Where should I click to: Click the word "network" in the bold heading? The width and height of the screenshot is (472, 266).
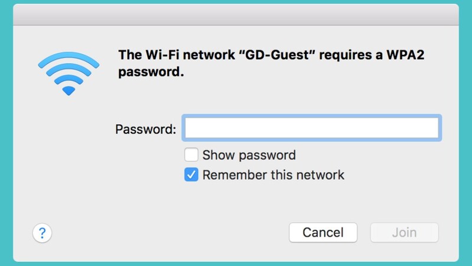tap(209, 55)
